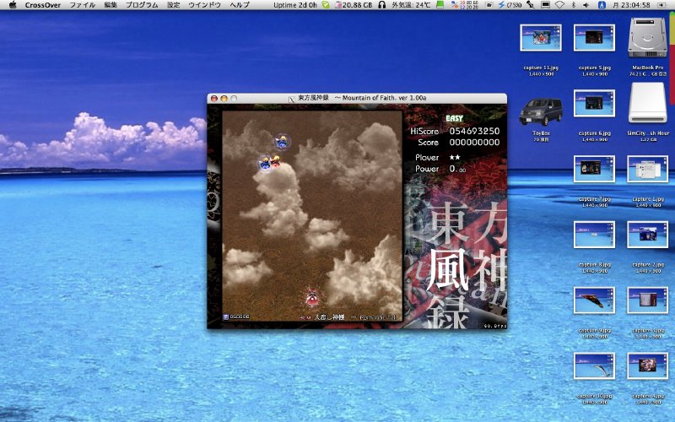Screen dimensions: 675x422
Task: Open the Bluetooth status menu
Action: pos(574,5)
